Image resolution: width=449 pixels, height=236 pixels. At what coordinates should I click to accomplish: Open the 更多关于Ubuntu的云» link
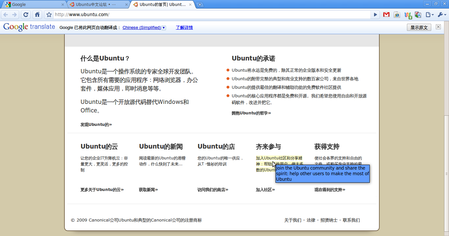(x=102, y=190)
